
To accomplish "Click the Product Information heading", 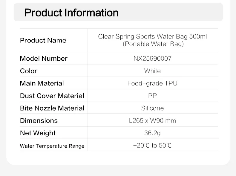I will coord(71,13).
